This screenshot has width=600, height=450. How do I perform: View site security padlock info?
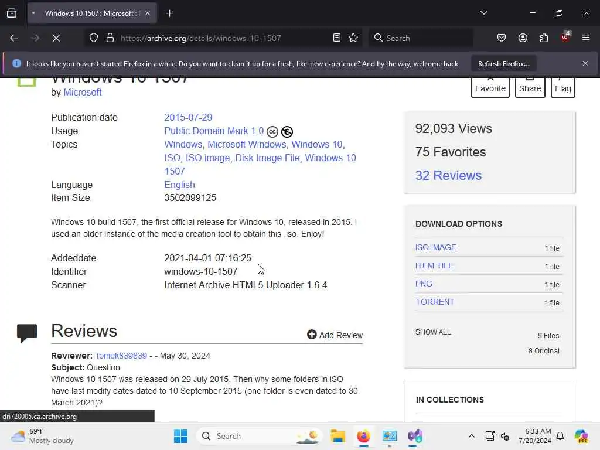(x=110, y=38)
